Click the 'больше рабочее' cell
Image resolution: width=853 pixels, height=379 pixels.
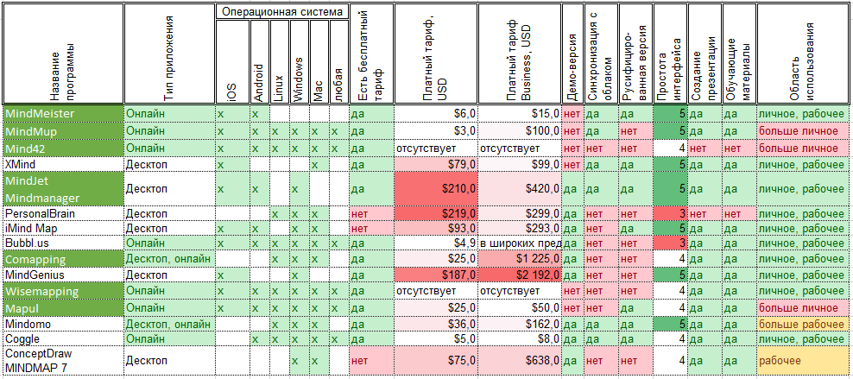[803, 325]
